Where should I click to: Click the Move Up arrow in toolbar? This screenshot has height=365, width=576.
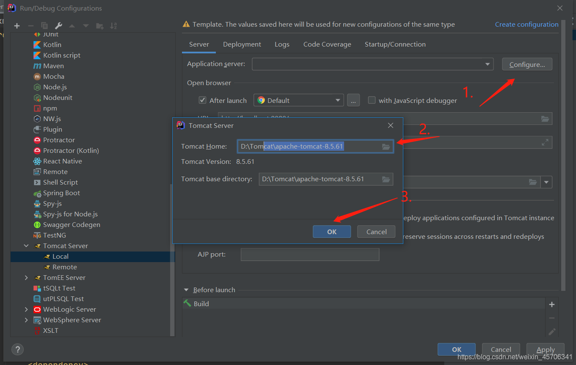click(72, 26)
